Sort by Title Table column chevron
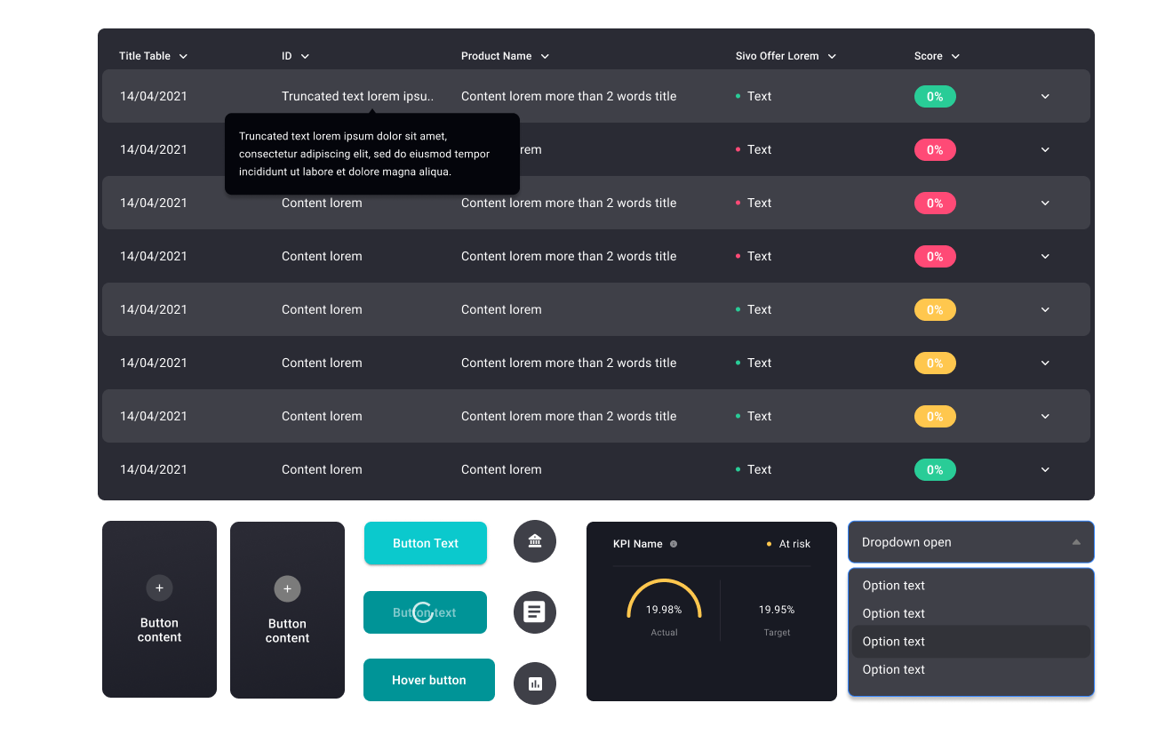The height and width of the screenshot is (743, 1173). coord(183,56)
